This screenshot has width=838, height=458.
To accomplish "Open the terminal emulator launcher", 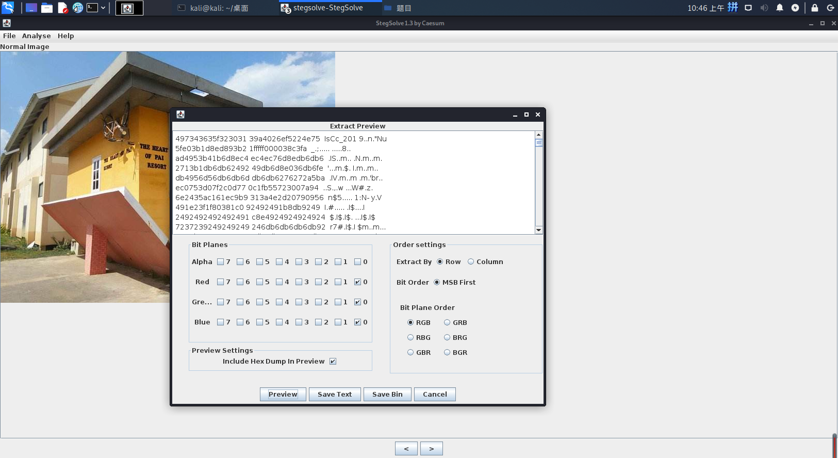I will coord(92,8).
